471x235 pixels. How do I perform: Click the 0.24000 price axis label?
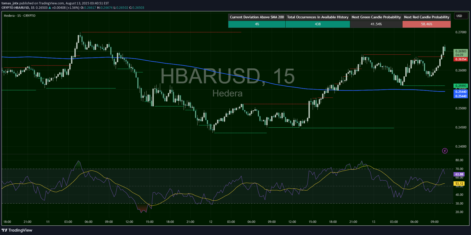tap(461, 147)
